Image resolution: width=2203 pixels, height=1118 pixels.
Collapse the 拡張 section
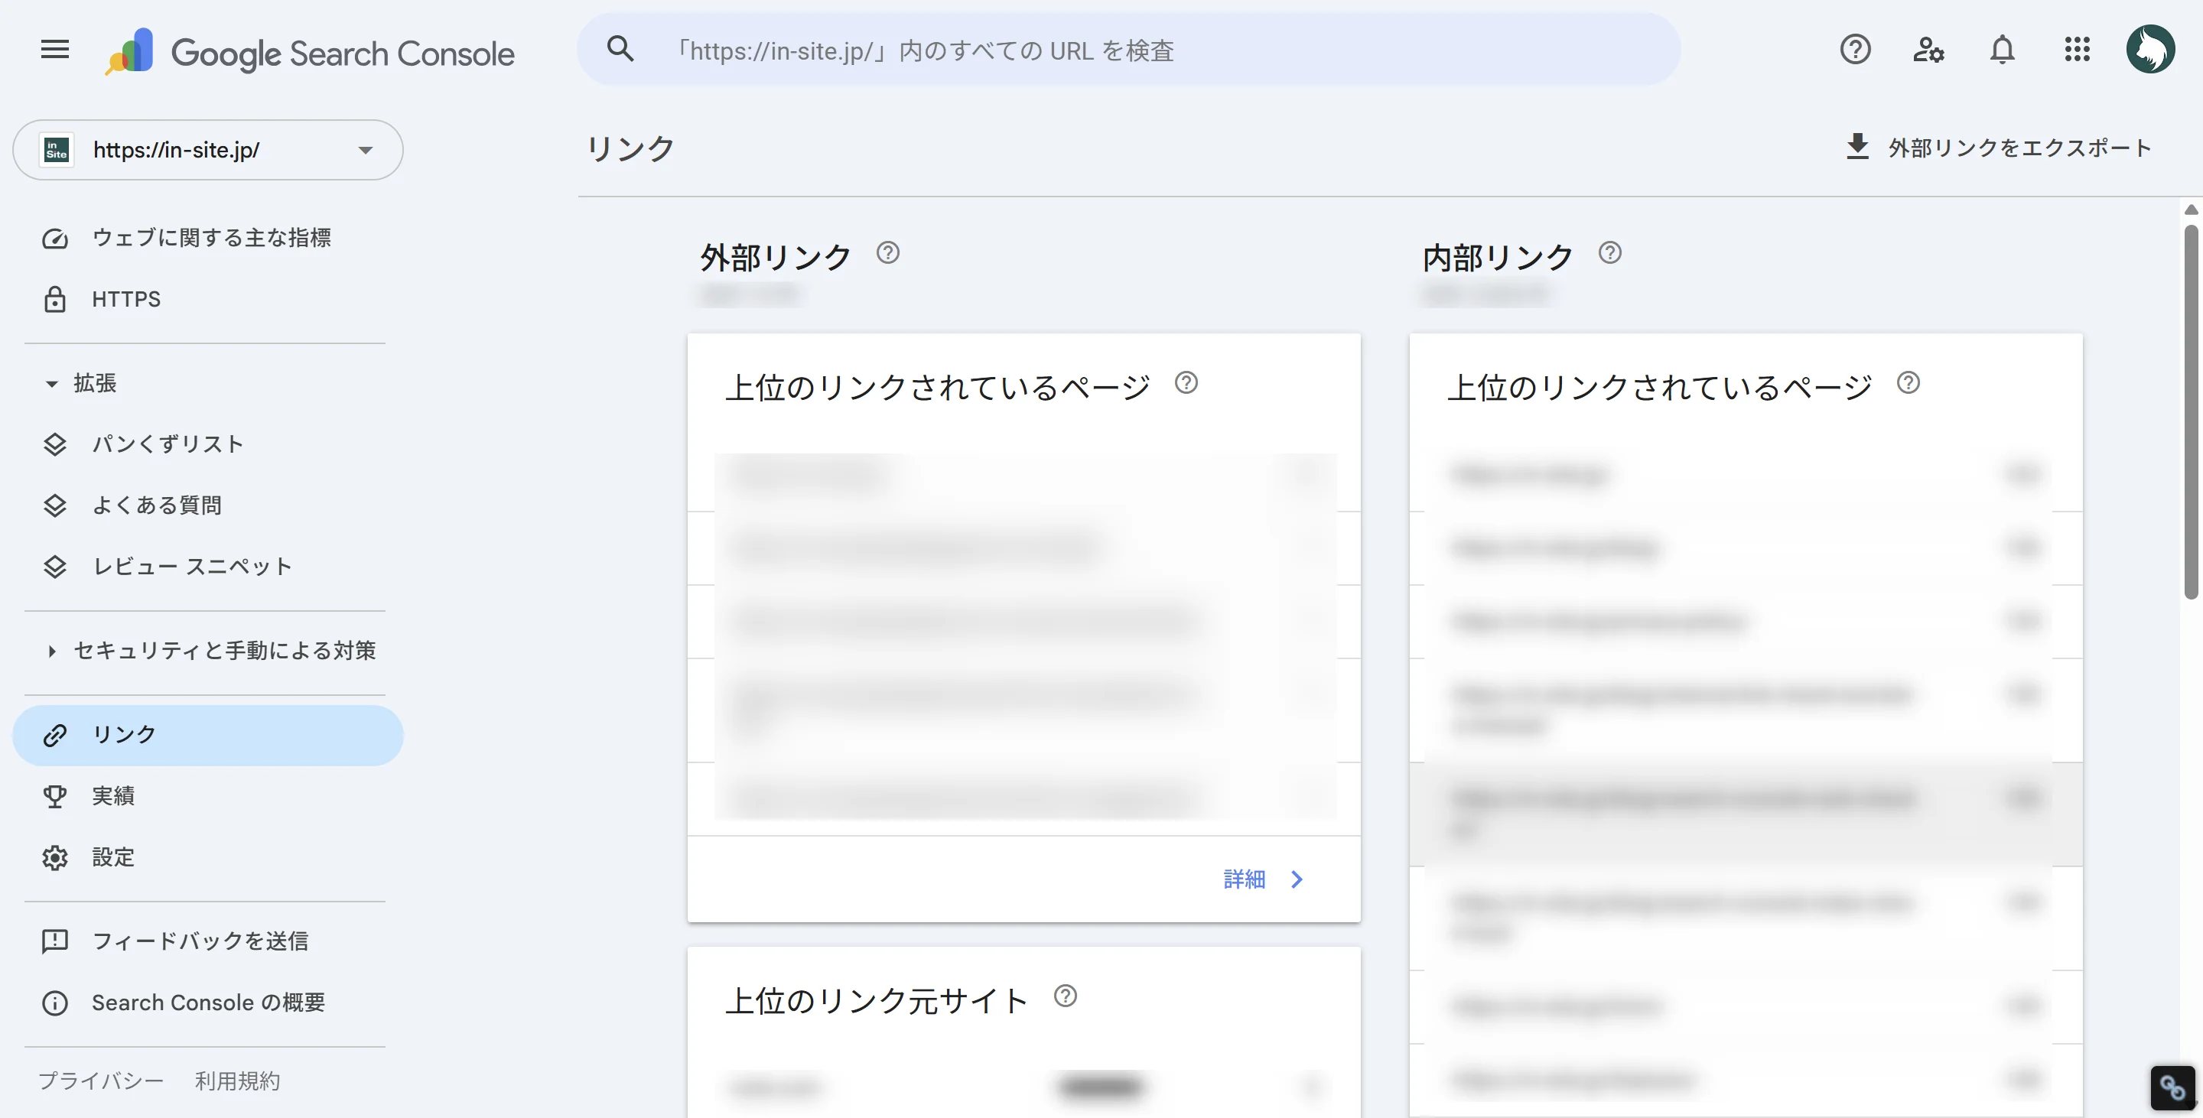point(52,384)
